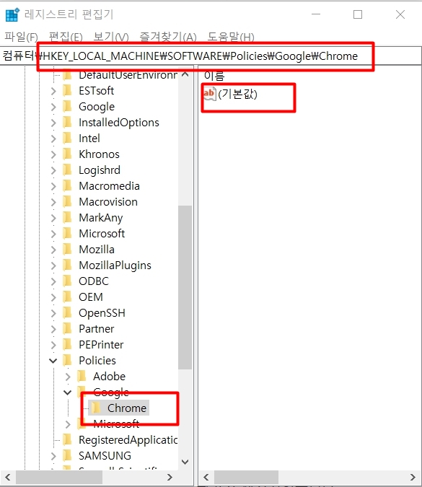
Task: Click tree pane horizontal scroll left arrow
Action: click(8, 477)
